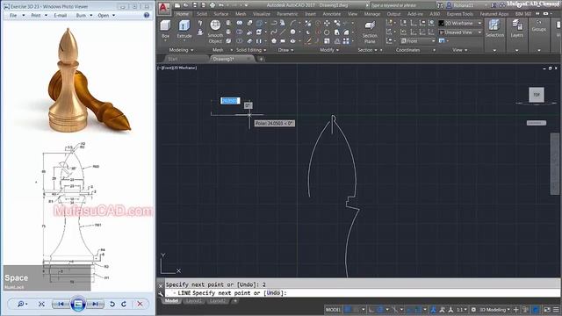
Task: Toggle the clean screen icon in status bar
Action: (547, 310)
